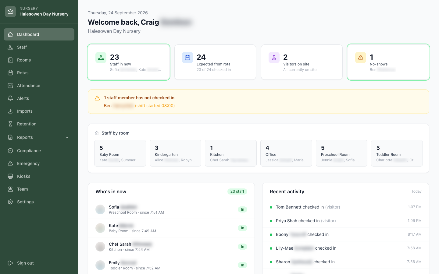Viewport: 439px width, 274px height.
Task: Select Compliance in the sidebar menu
Action: pyautogui.click(x=39, y=151)
